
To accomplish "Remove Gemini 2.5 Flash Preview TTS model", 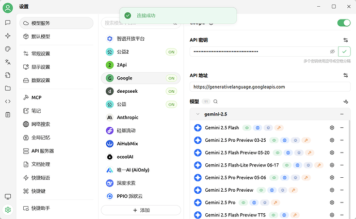I will [x=342, y=215].
